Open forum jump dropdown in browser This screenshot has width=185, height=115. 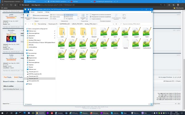coord(165,104)
